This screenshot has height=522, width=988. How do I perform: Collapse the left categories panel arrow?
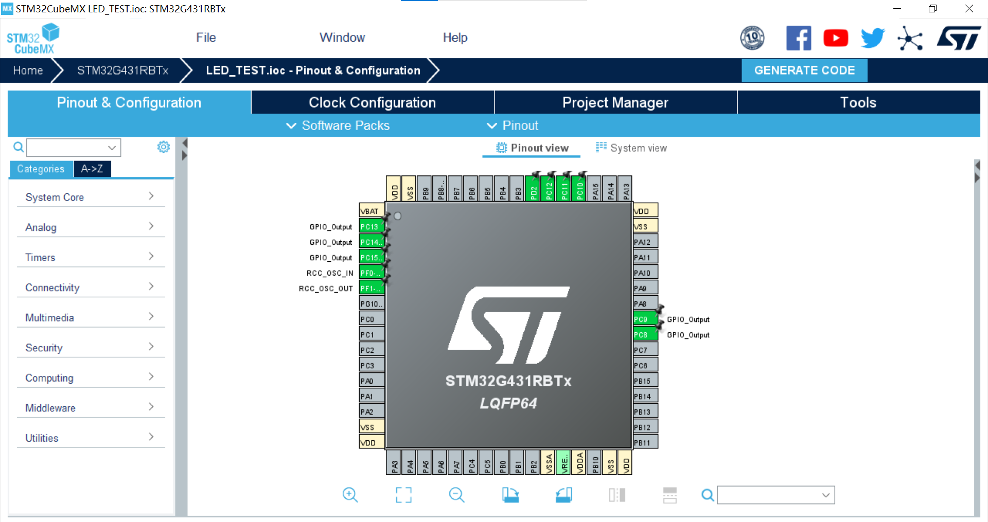point(185,143)
